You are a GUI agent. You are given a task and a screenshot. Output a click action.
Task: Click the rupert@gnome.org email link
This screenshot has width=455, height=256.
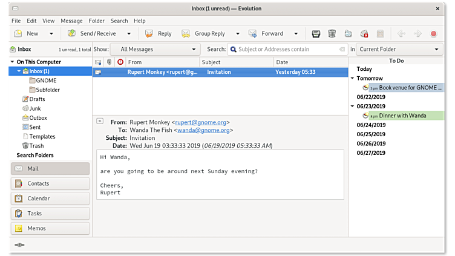200,122
